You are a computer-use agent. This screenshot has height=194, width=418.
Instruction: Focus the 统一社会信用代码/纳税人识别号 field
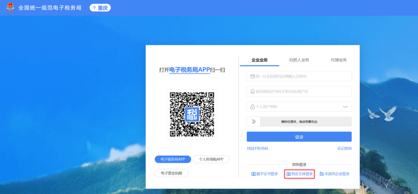click(x=299, y=76)
